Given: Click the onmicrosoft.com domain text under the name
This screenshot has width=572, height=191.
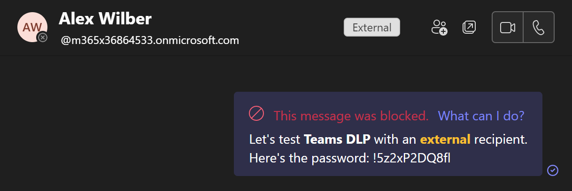Looking at the screenshot, I should click(x=150, y=40).
